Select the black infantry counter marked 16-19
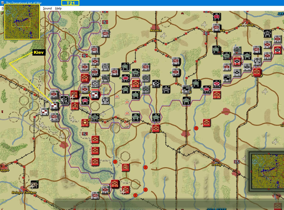The width and height of the screenshot is (284, 210). click(64, 100)
